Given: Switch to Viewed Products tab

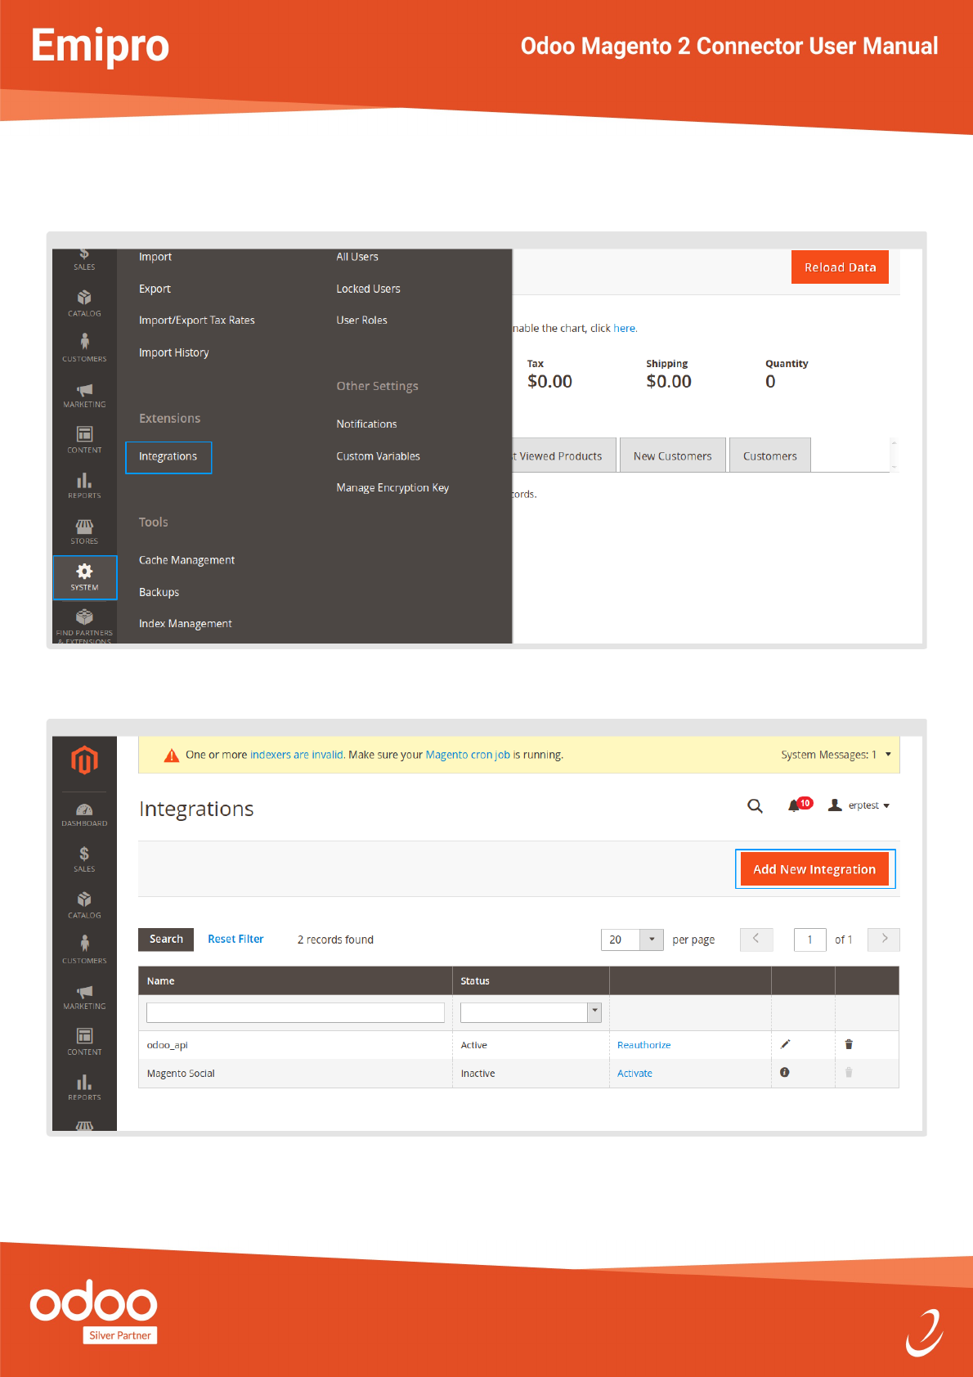Looking at the screenshot, I should tap(563, 455).
